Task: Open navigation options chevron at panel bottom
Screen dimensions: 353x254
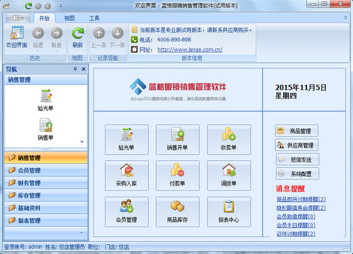Action: click(82, 233)
